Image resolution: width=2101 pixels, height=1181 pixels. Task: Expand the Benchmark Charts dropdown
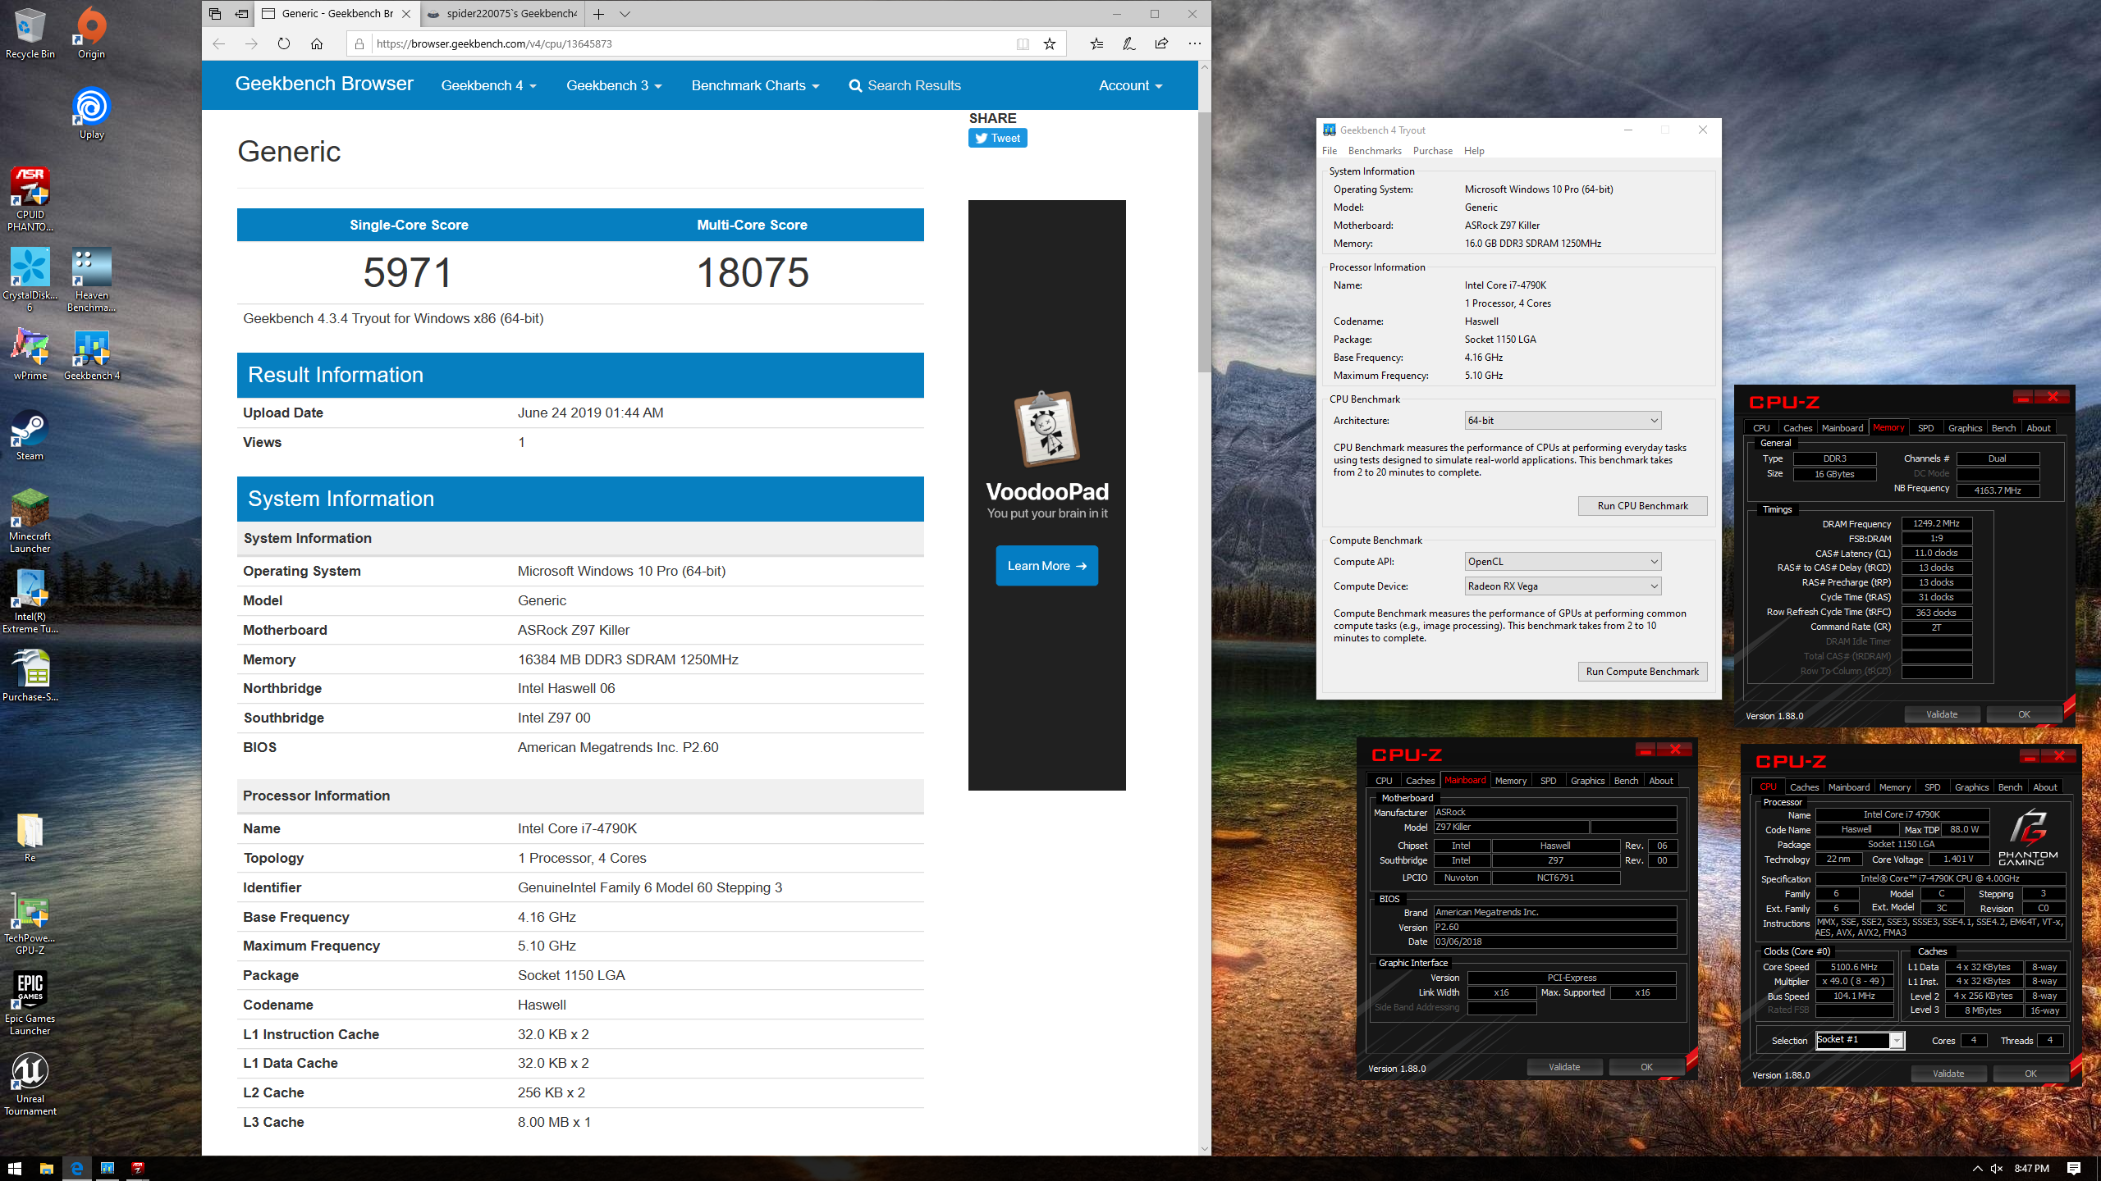(x=755, y=85)
